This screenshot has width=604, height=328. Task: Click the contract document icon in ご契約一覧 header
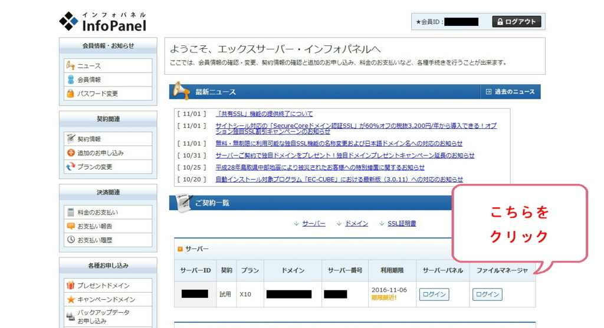click(183, 202)
